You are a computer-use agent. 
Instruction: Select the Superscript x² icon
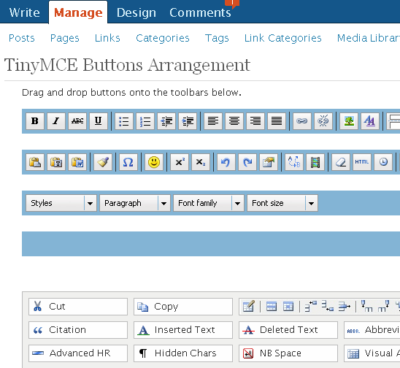(180, 162)
